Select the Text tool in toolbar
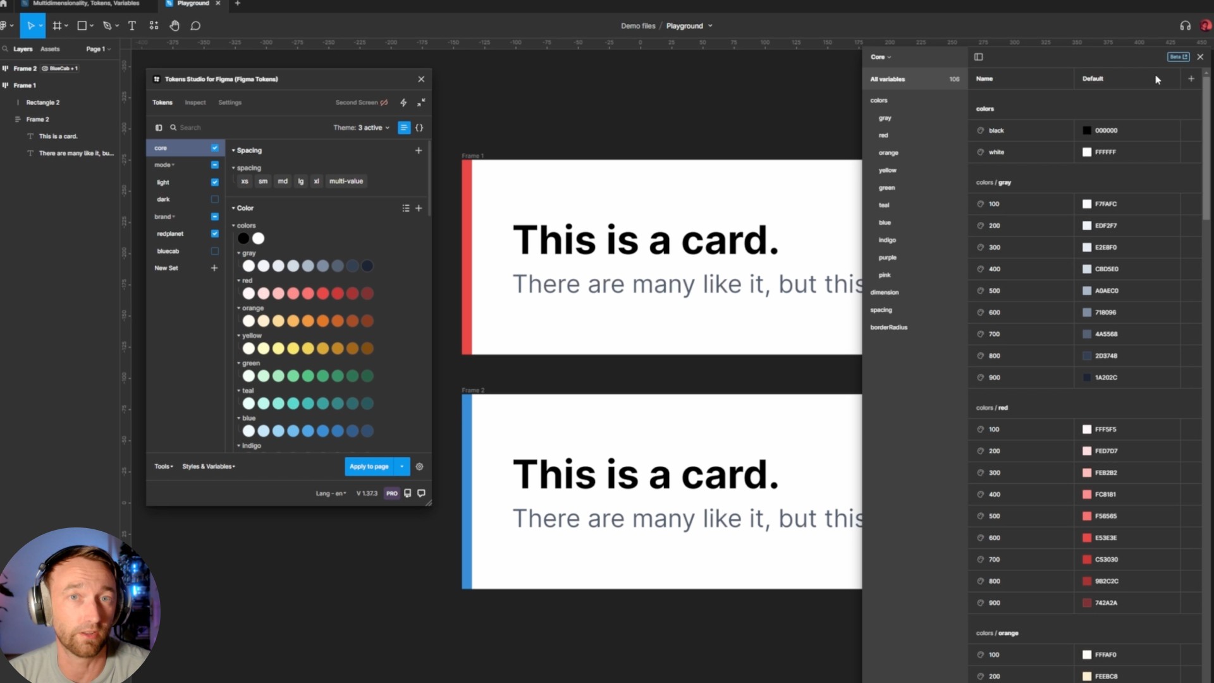 pos(132,26)
